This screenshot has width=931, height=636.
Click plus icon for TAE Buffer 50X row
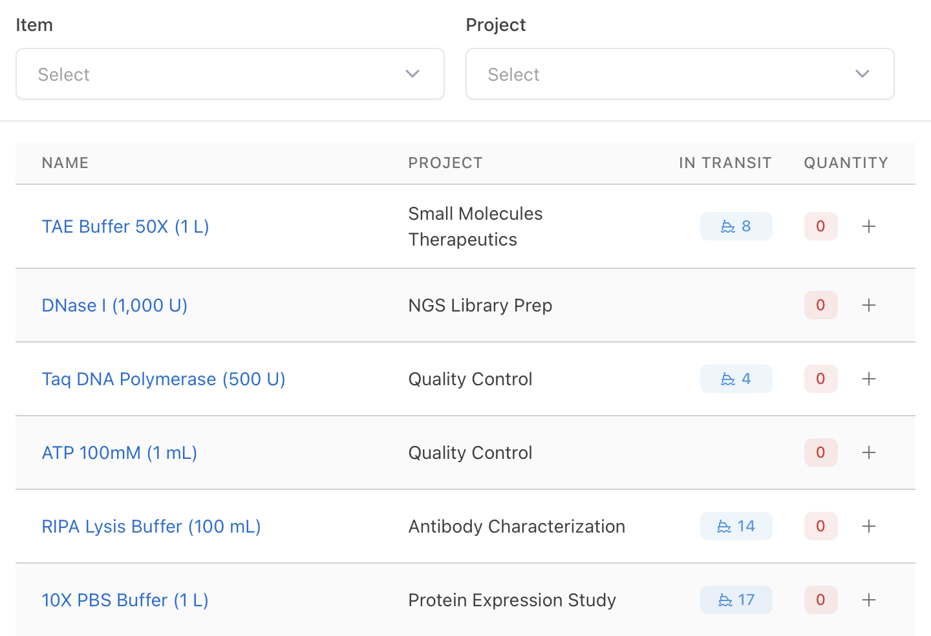869,226
